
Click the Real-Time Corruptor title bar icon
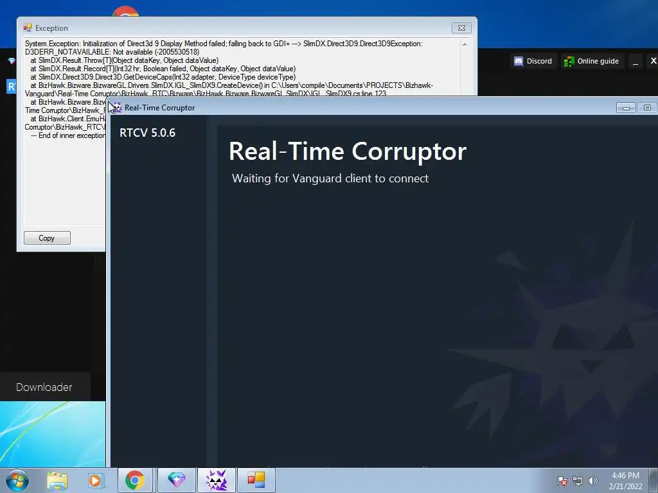116,108
